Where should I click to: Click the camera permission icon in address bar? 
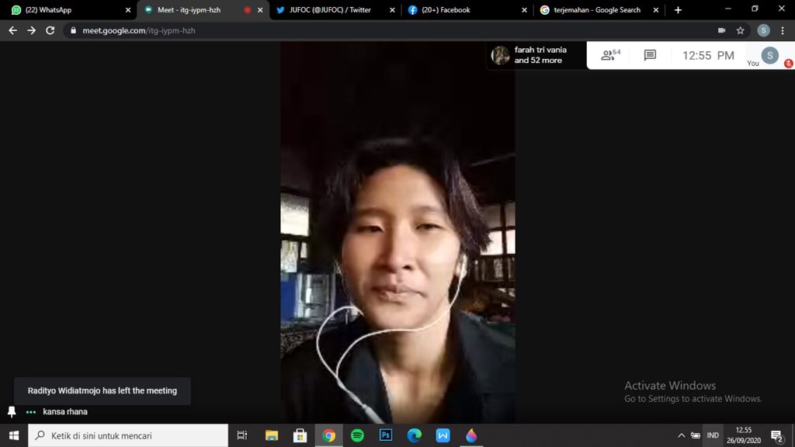720,30
